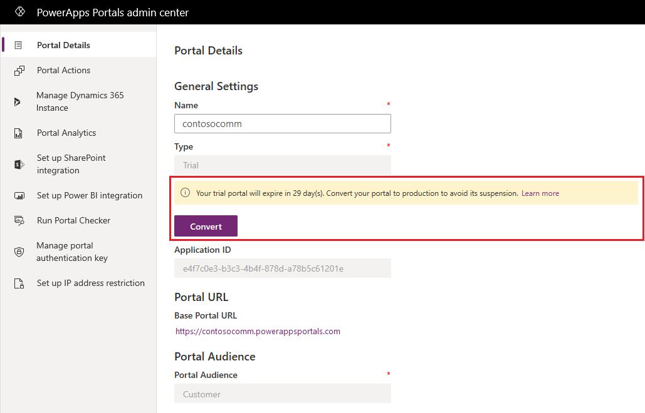Go to Manage Dynamics 365 Instance

click(x=78, y=101)
